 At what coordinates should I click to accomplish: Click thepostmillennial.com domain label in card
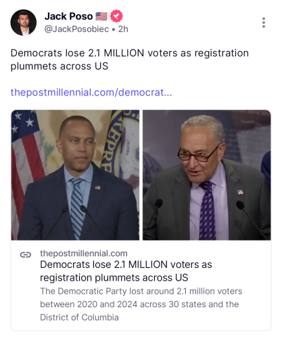tap(84, 254)
